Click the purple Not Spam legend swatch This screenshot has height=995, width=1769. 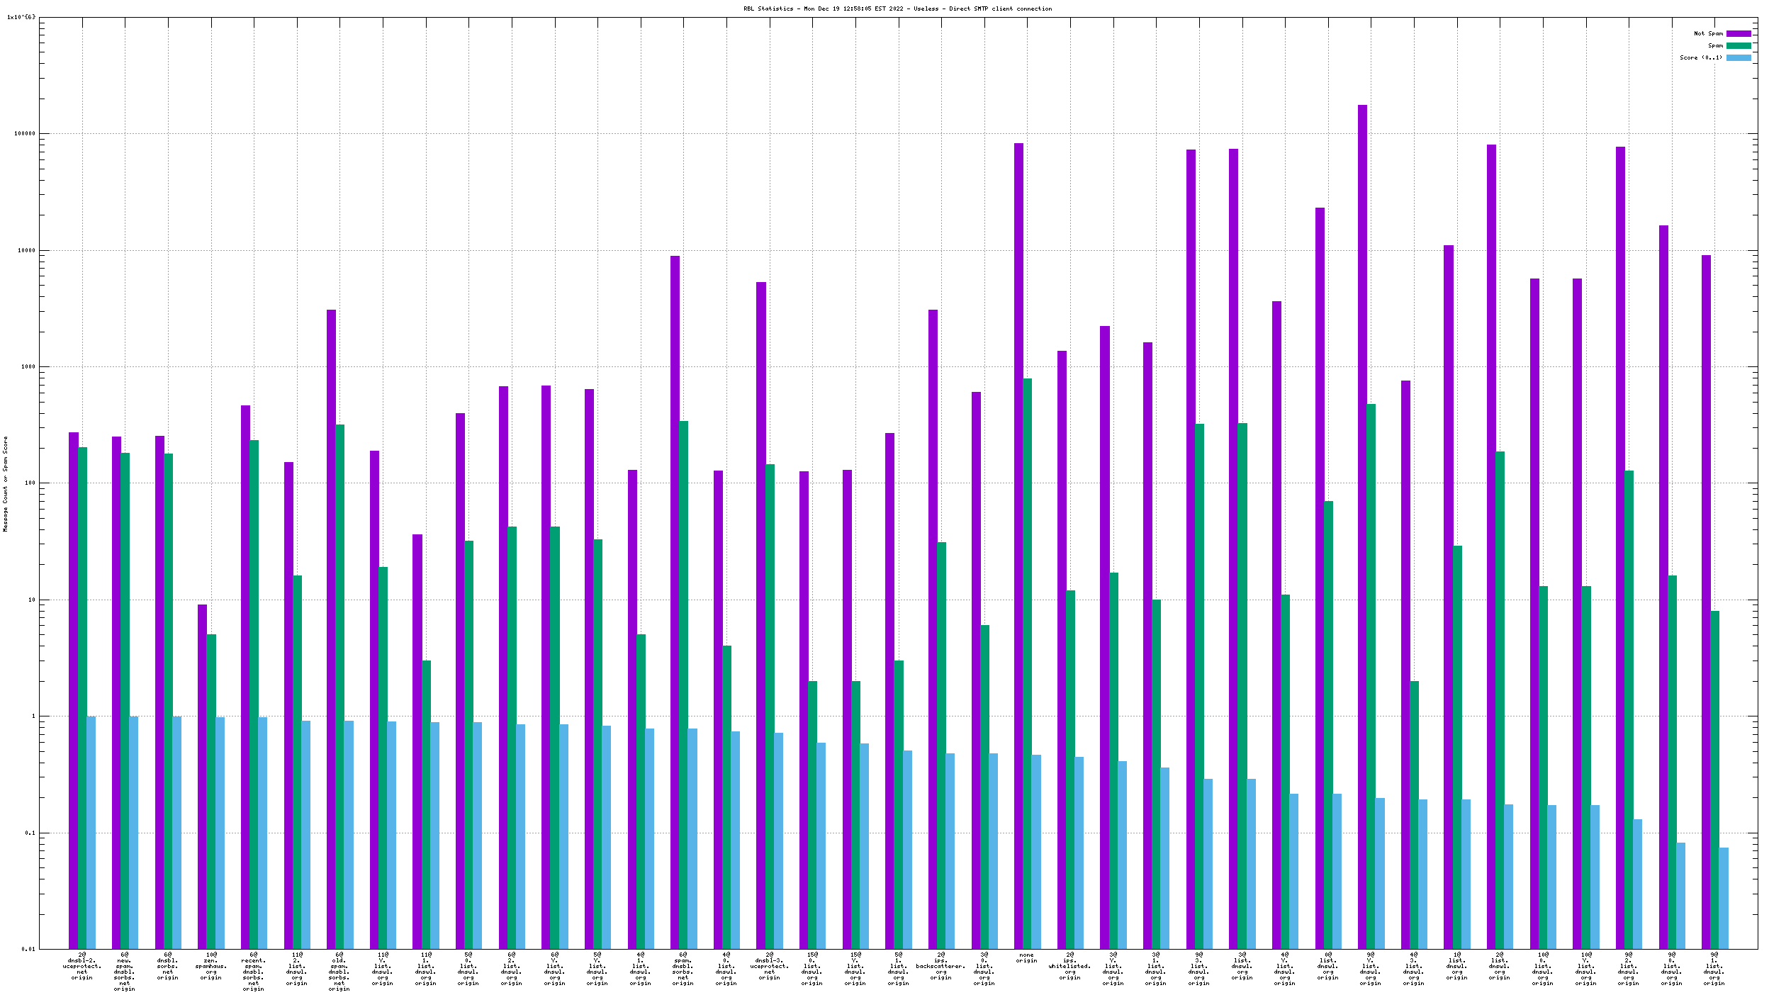tap(1738, 33)
